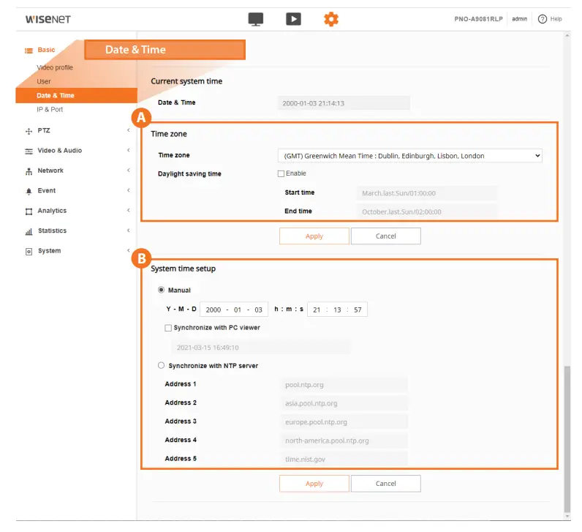This screenshot has height=532, width=582.
Task: Click Apply under System time setup
Action: (314, 483)
